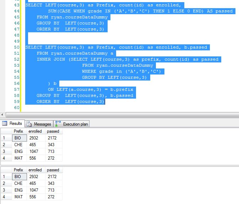Open the Execution plan tab

click(71, 124)
